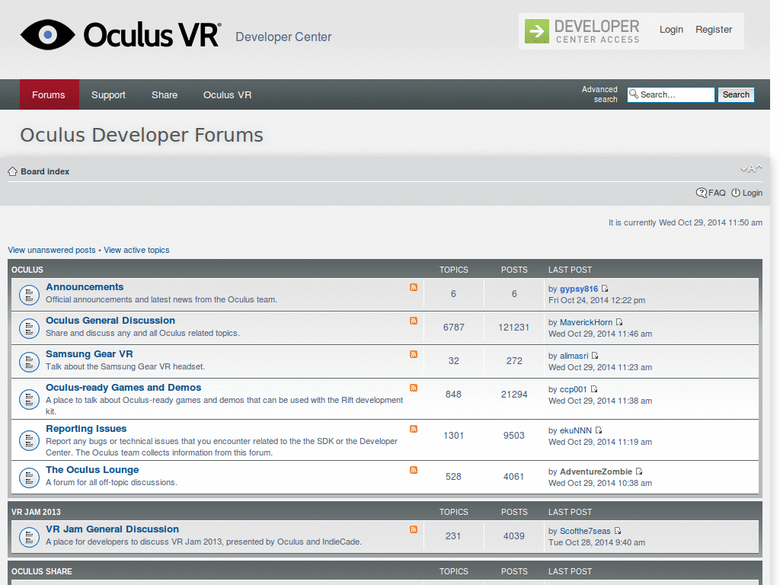
Task: Click View active topics link
Action: [136, 250]
